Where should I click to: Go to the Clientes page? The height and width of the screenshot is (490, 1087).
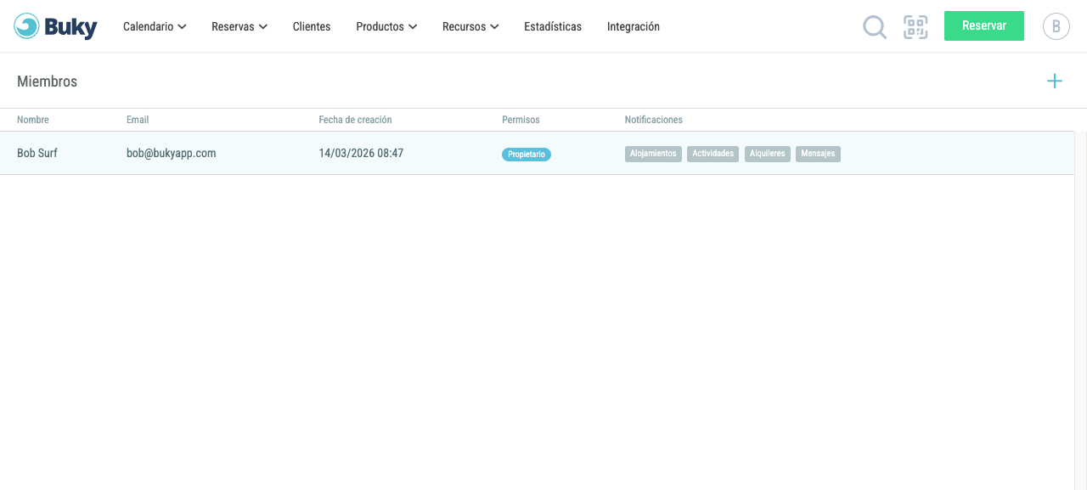(312, 26)
